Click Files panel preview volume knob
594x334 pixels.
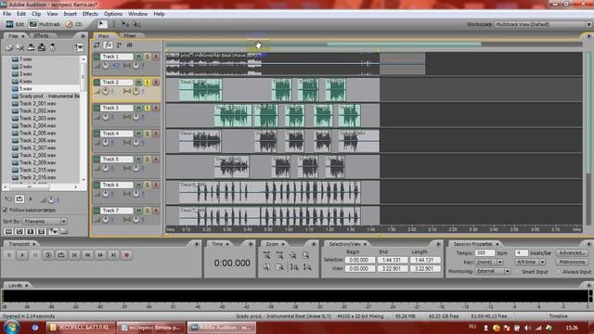51,199
